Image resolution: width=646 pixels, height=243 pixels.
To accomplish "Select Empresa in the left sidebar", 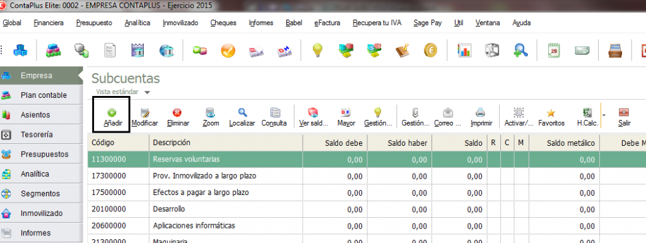I will click(x=41, y=75).
